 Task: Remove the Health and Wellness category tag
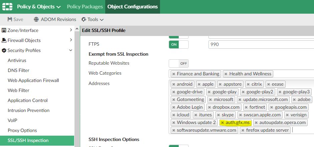(226, 74)
